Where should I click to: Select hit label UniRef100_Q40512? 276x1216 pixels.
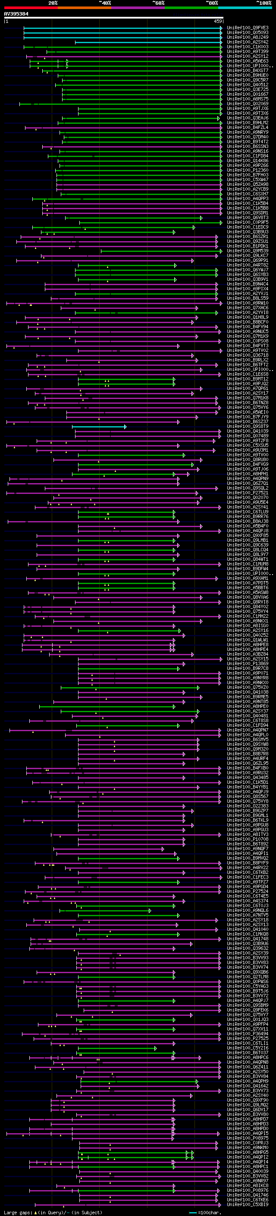(x=248, y=85)
